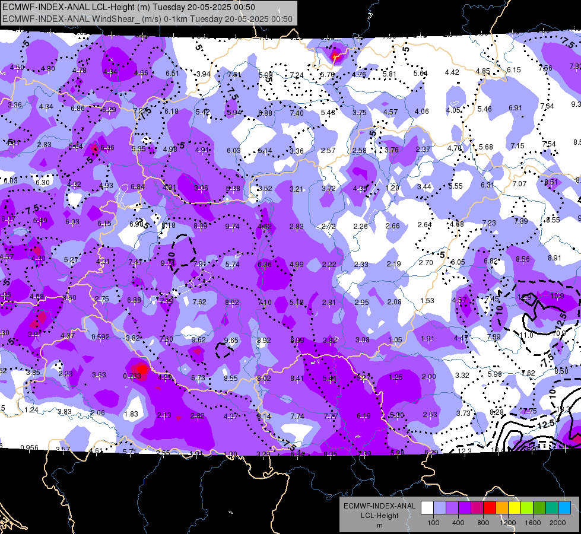The height and width of the screenshot is (534, 581).
Task: Click the wind shear value '1.24'
Action: tap(31, 410)
